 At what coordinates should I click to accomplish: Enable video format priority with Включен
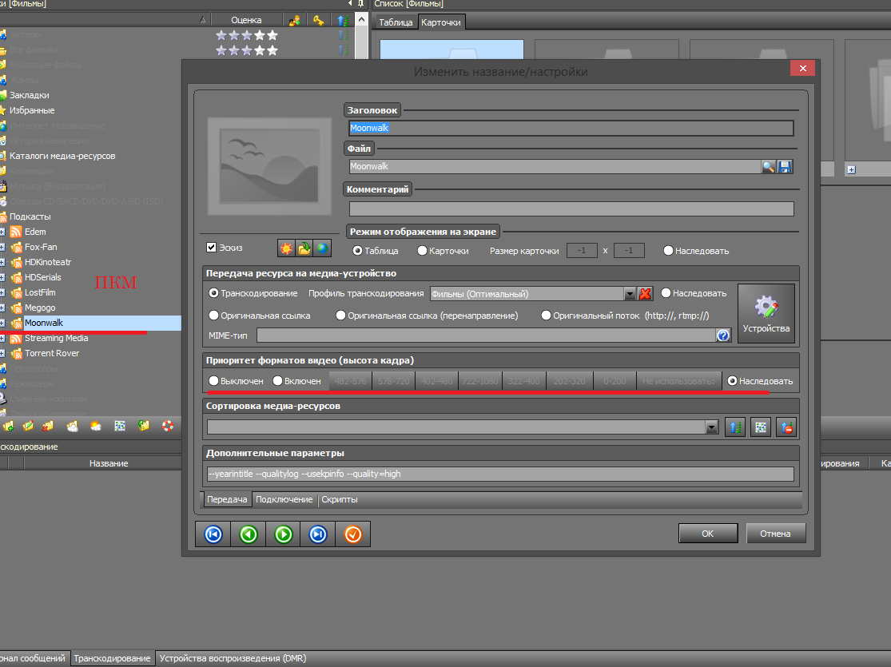click(278, 381)
